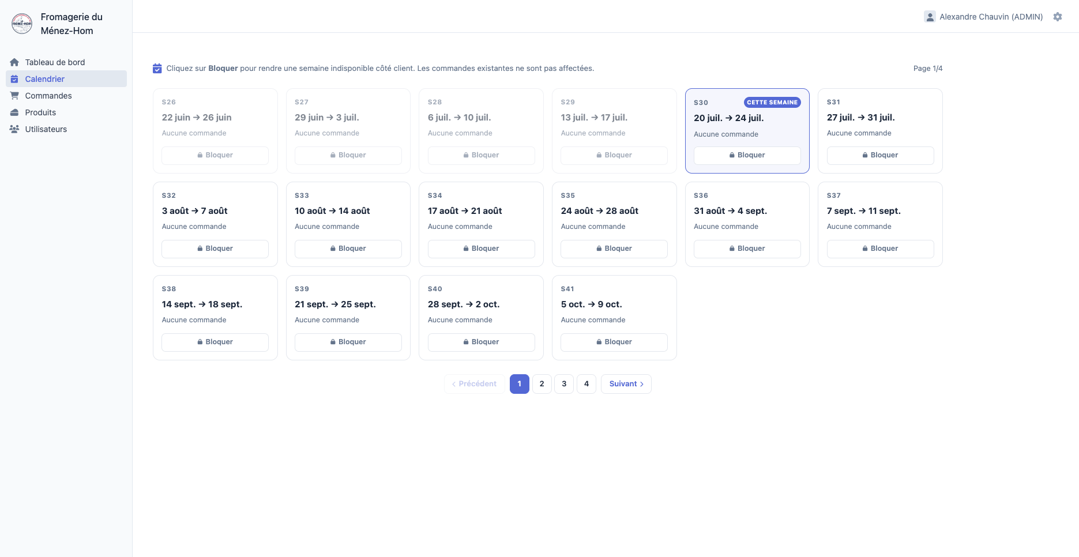The height and width of the screenshot is (557, 1079).
Task: Select pagination page 1
Action: (x=520, y=384)
